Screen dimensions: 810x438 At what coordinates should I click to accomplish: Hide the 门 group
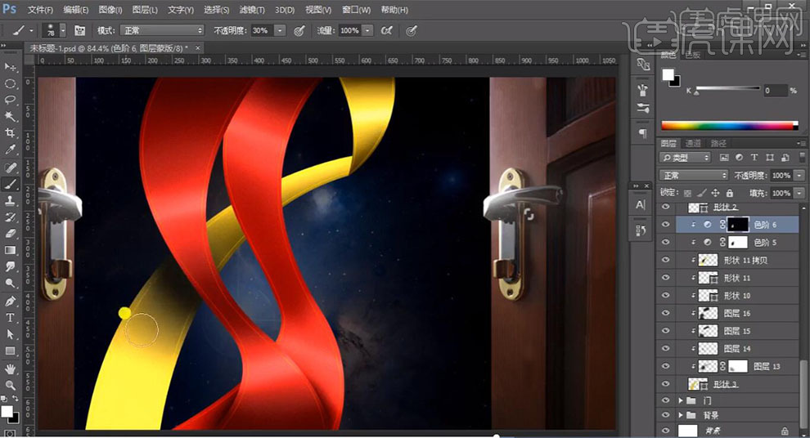click(665, 400)
